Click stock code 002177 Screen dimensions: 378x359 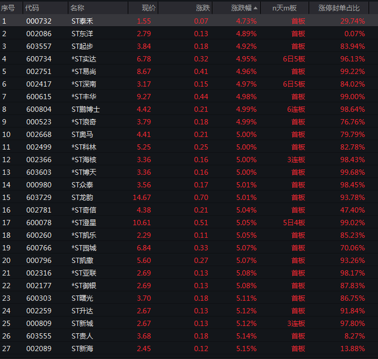tap(39, 286)
